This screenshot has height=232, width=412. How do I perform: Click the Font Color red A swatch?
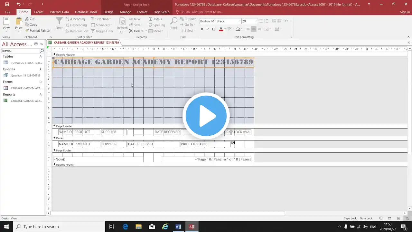221,29
